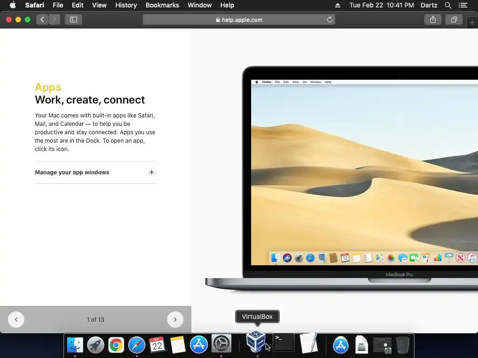
Task: Open Notification Center list icon
Action: [463, 5]
